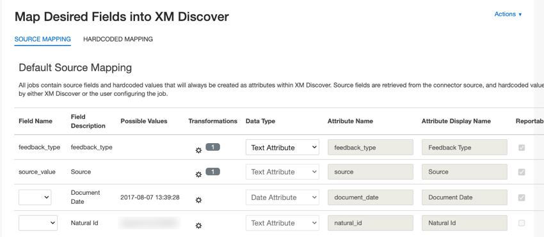Switch to the Hardcoded Mapping tab
The image size is (544, 237).
coord(118,39)
